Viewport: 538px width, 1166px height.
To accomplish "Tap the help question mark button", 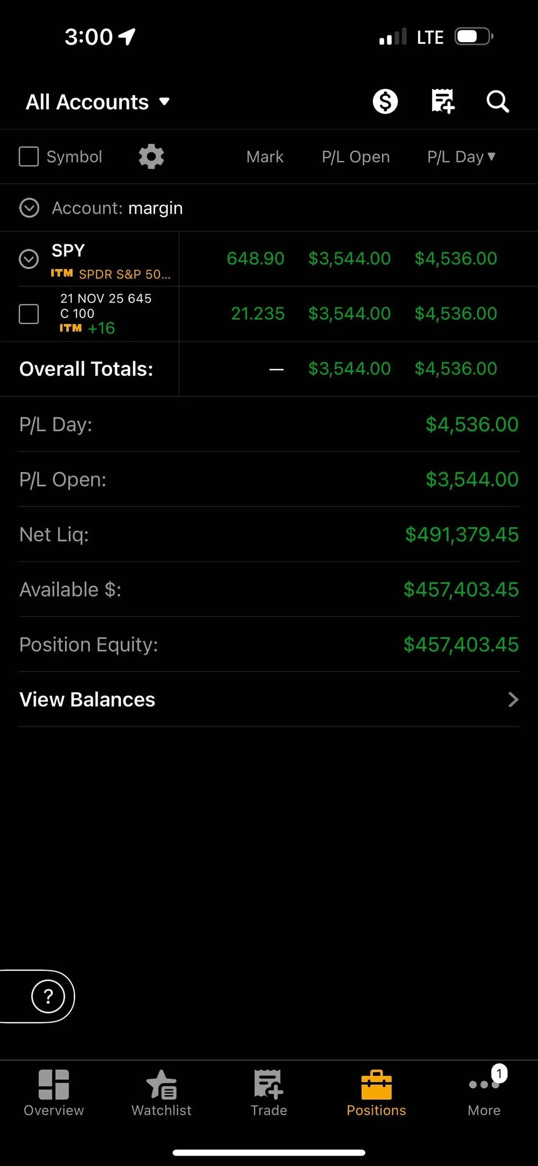I will pyautogui.click(x=48, y=996).
